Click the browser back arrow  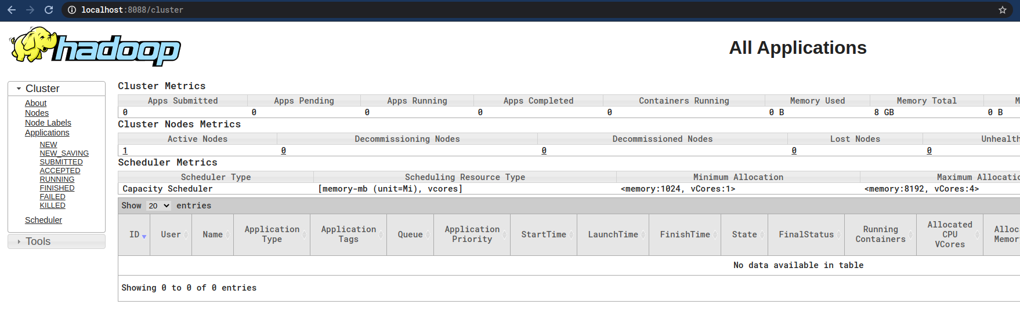pos(12,10)
